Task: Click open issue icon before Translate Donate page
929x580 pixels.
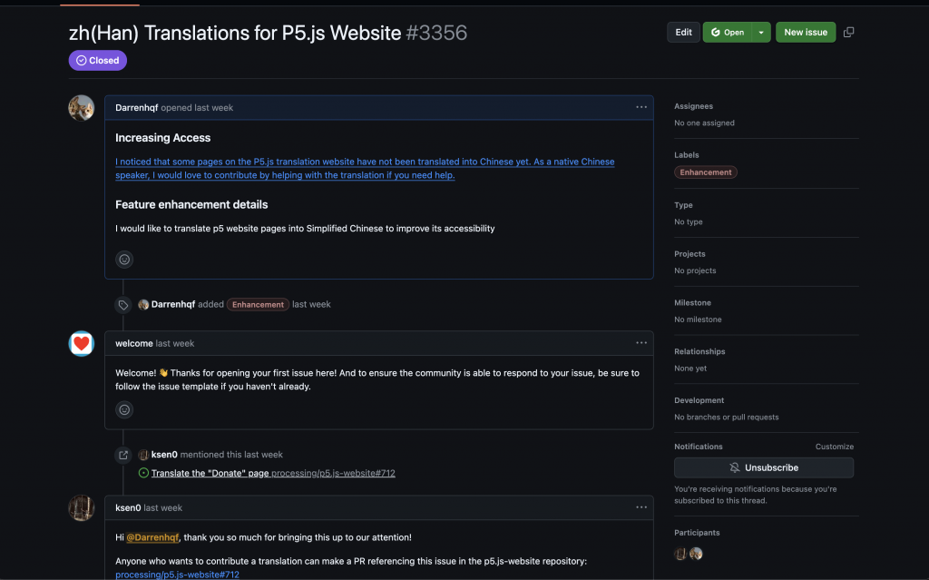Action: (143, 473)
